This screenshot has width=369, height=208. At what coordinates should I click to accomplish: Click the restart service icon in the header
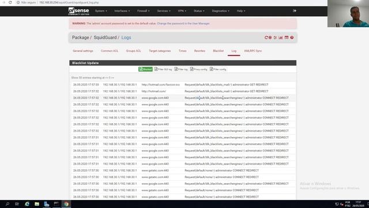266,38
